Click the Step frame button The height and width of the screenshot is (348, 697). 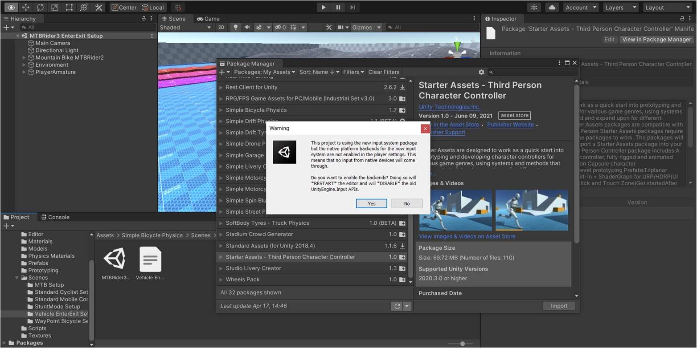click(353, 7)
